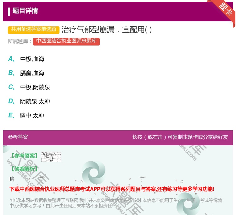
Task: Click the 共用备选答案单选题 tag
Action: click(34, 30)
